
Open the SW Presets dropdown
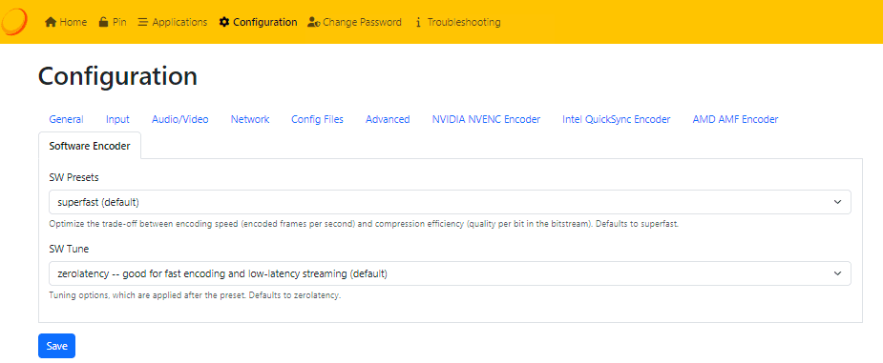(x=450, y=202)
